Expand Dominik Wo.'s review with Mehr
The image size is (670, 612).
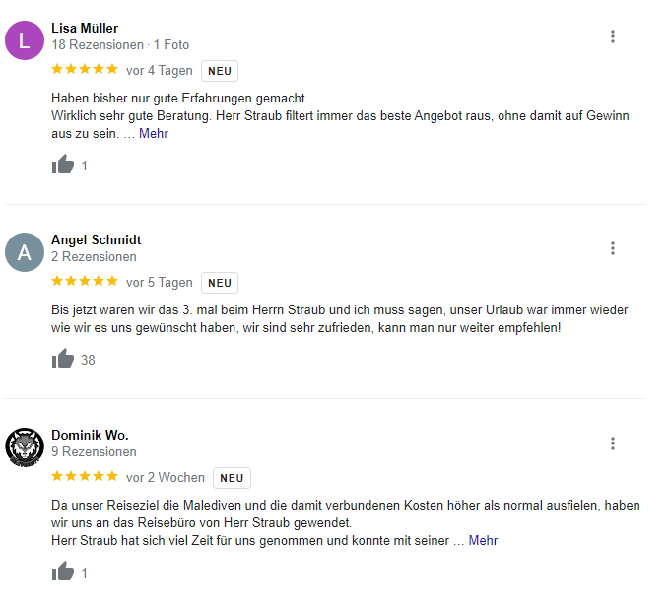[x=483, y=541]
